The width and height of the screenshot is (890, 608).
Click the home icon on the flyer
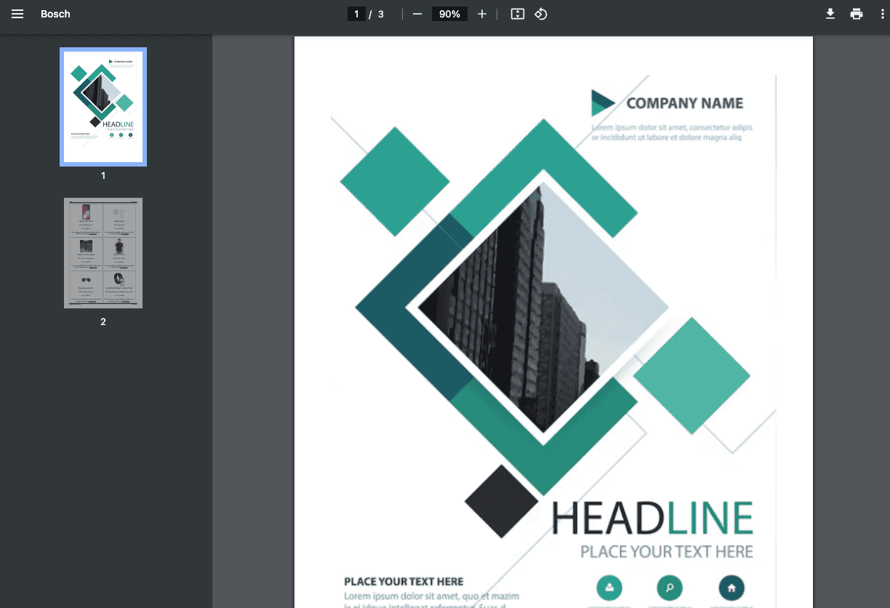pyautogui.click(x=731, y=588)
